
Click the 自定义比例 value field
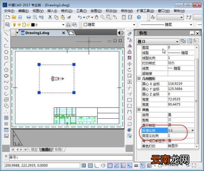181,135
